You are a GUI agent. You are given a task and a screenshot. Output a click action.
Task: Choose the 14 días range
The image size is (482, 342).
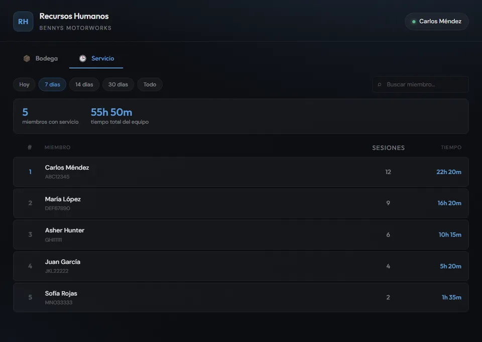point(84,84)
